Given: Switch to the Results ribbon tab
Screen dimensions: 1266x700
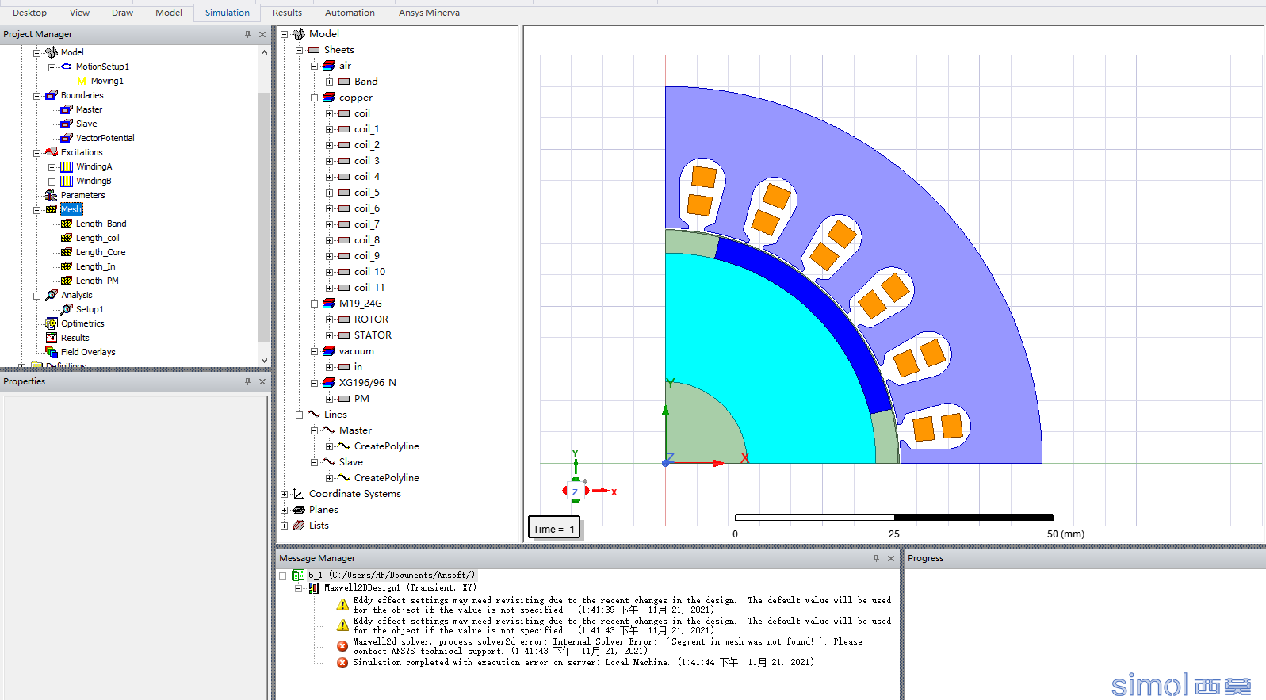Looking at the screenshot, I should [287, 13].
